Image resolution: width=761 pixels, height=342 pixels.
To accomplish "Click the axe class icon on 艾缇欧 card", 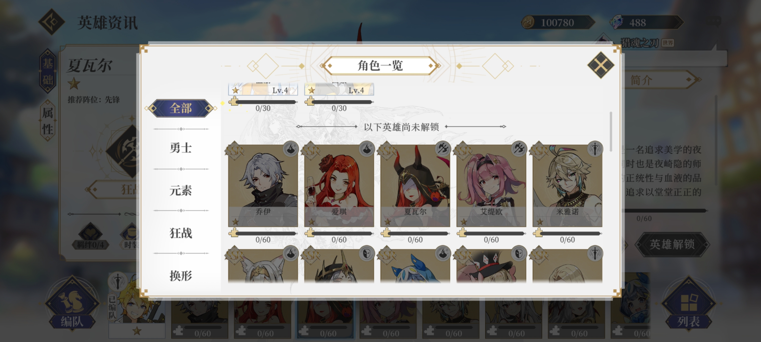I will [x=519, y=149].
